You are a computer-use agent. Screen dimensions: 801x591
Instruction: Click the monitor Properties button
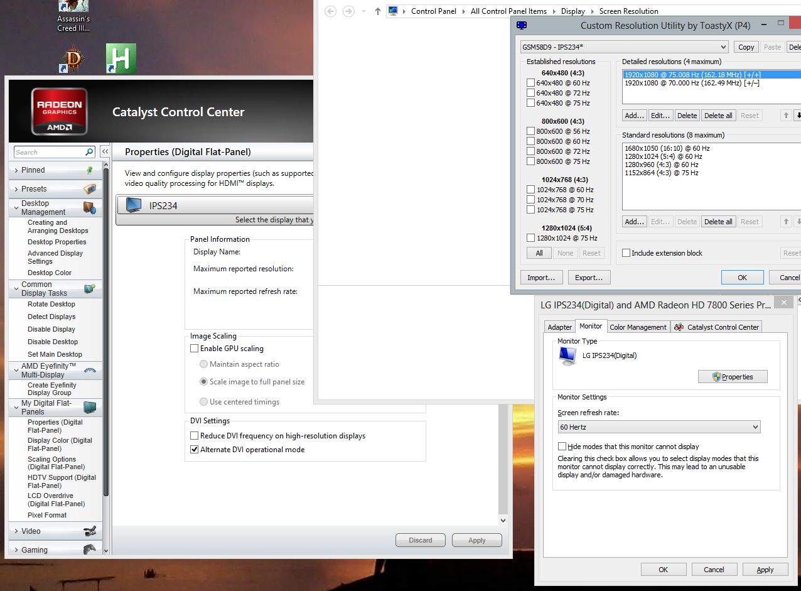click(732, 377)
